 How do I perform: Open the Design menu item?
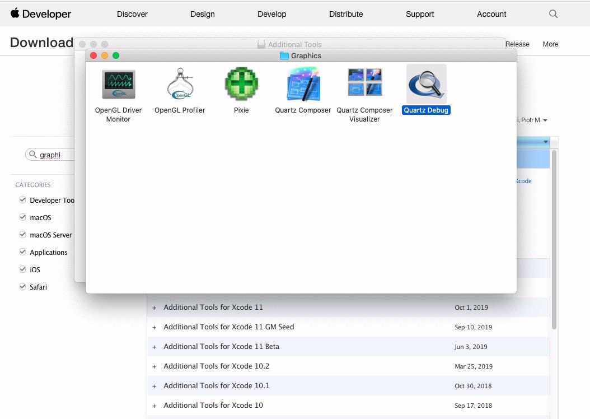[202, 14]
